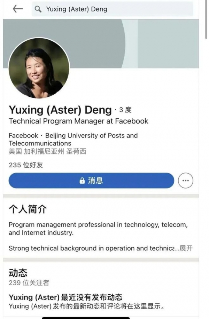Open the 动态 activity section heading

click(x=18, y=273)
